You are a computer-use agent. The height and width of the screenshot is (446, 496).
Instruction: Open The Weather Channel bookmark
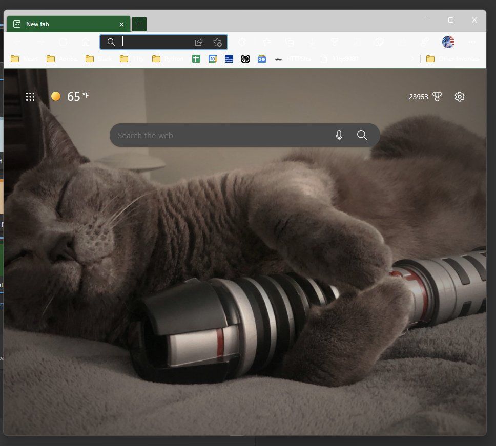pos(229,59)
